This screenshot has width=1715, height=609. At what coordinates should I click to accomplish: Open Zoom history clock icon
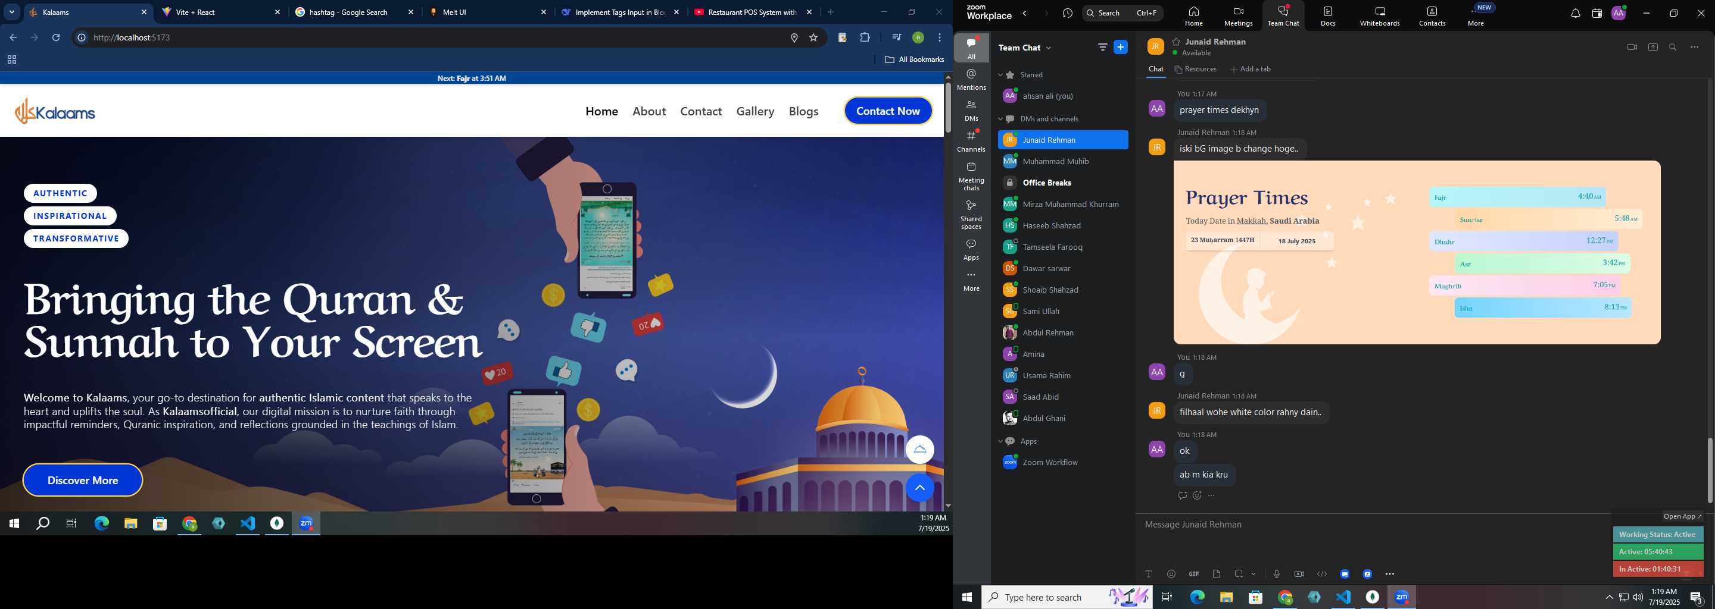pyautogui.click(x=1068, y=13)
